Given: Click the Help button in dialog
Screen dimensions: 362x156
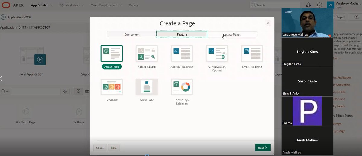Looking at the screenshot, I should point(114,148).
